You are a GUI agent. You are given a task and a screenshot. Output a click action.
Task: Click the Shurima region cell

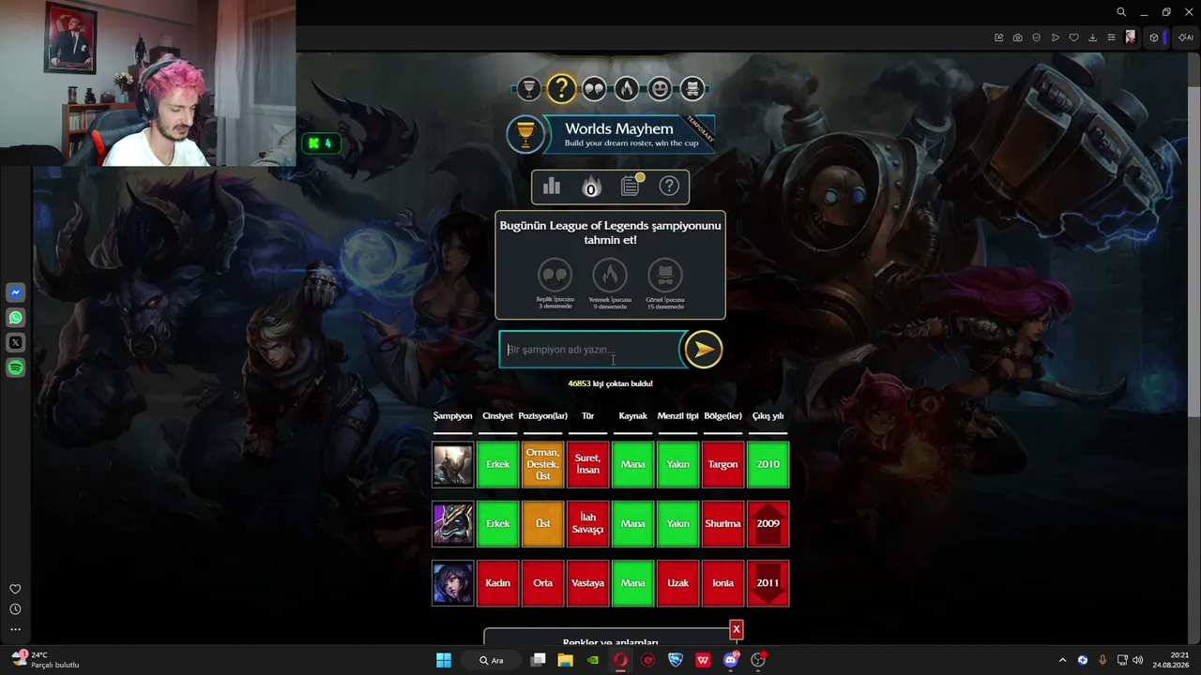[x=722, y=524]
